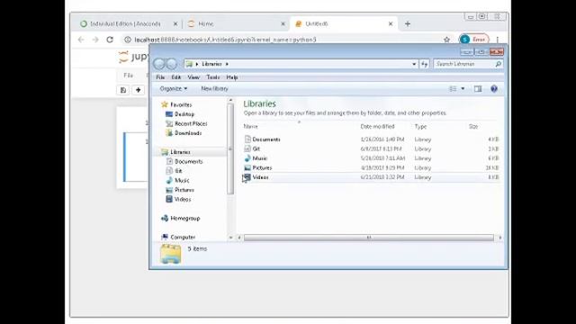Open Chrome profile avatar

point(464,40)
